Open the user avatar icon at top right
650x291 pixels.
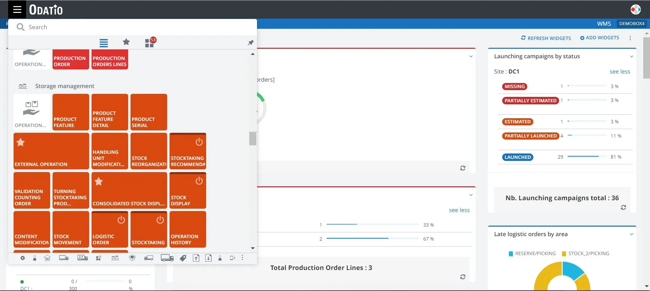tap(635, 9)
